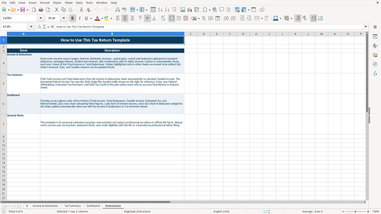Switch to the Tax Summary sheet tab
The height and width of the screenshot is (214, 381).
click(x=73, y=206)
